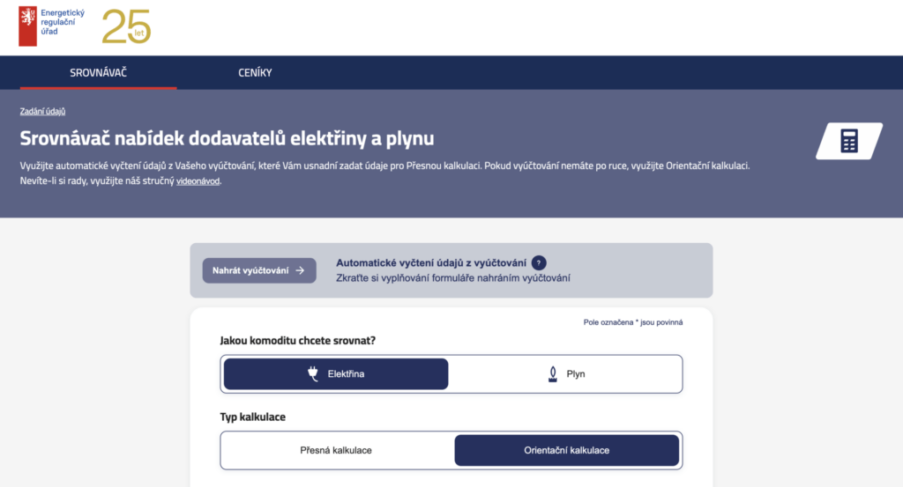Click the Automatické vyčtení údajů z vyúčtování title
903x487 pixels.
(431, 262)
